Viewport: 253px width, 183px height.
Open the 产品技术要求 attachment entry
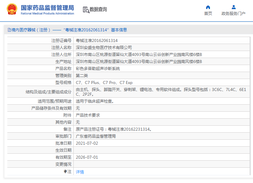(x=88, y=115)
